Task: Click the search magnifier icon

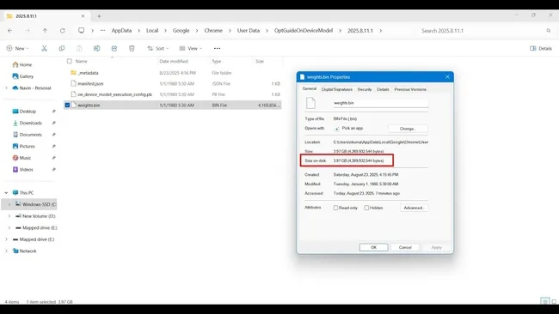Action: [x=549, y=31]
